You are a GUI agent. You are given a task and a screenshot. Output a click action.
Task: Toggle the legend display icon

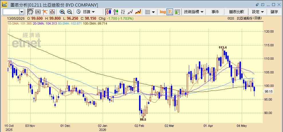170,12
